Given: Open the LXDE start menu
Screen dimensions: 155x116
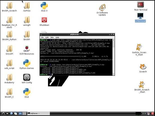Looking at the screenshot, I should (x=3, y=114).
